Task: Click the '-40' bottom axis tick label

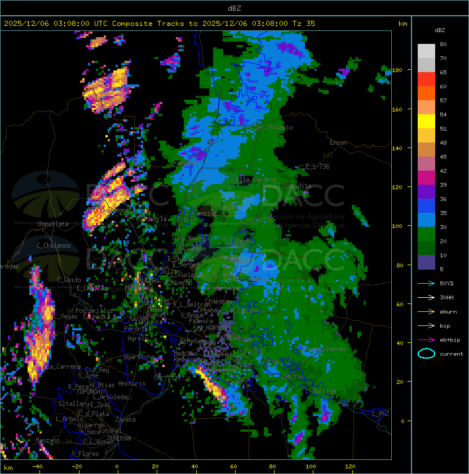Action: (37, 467)
